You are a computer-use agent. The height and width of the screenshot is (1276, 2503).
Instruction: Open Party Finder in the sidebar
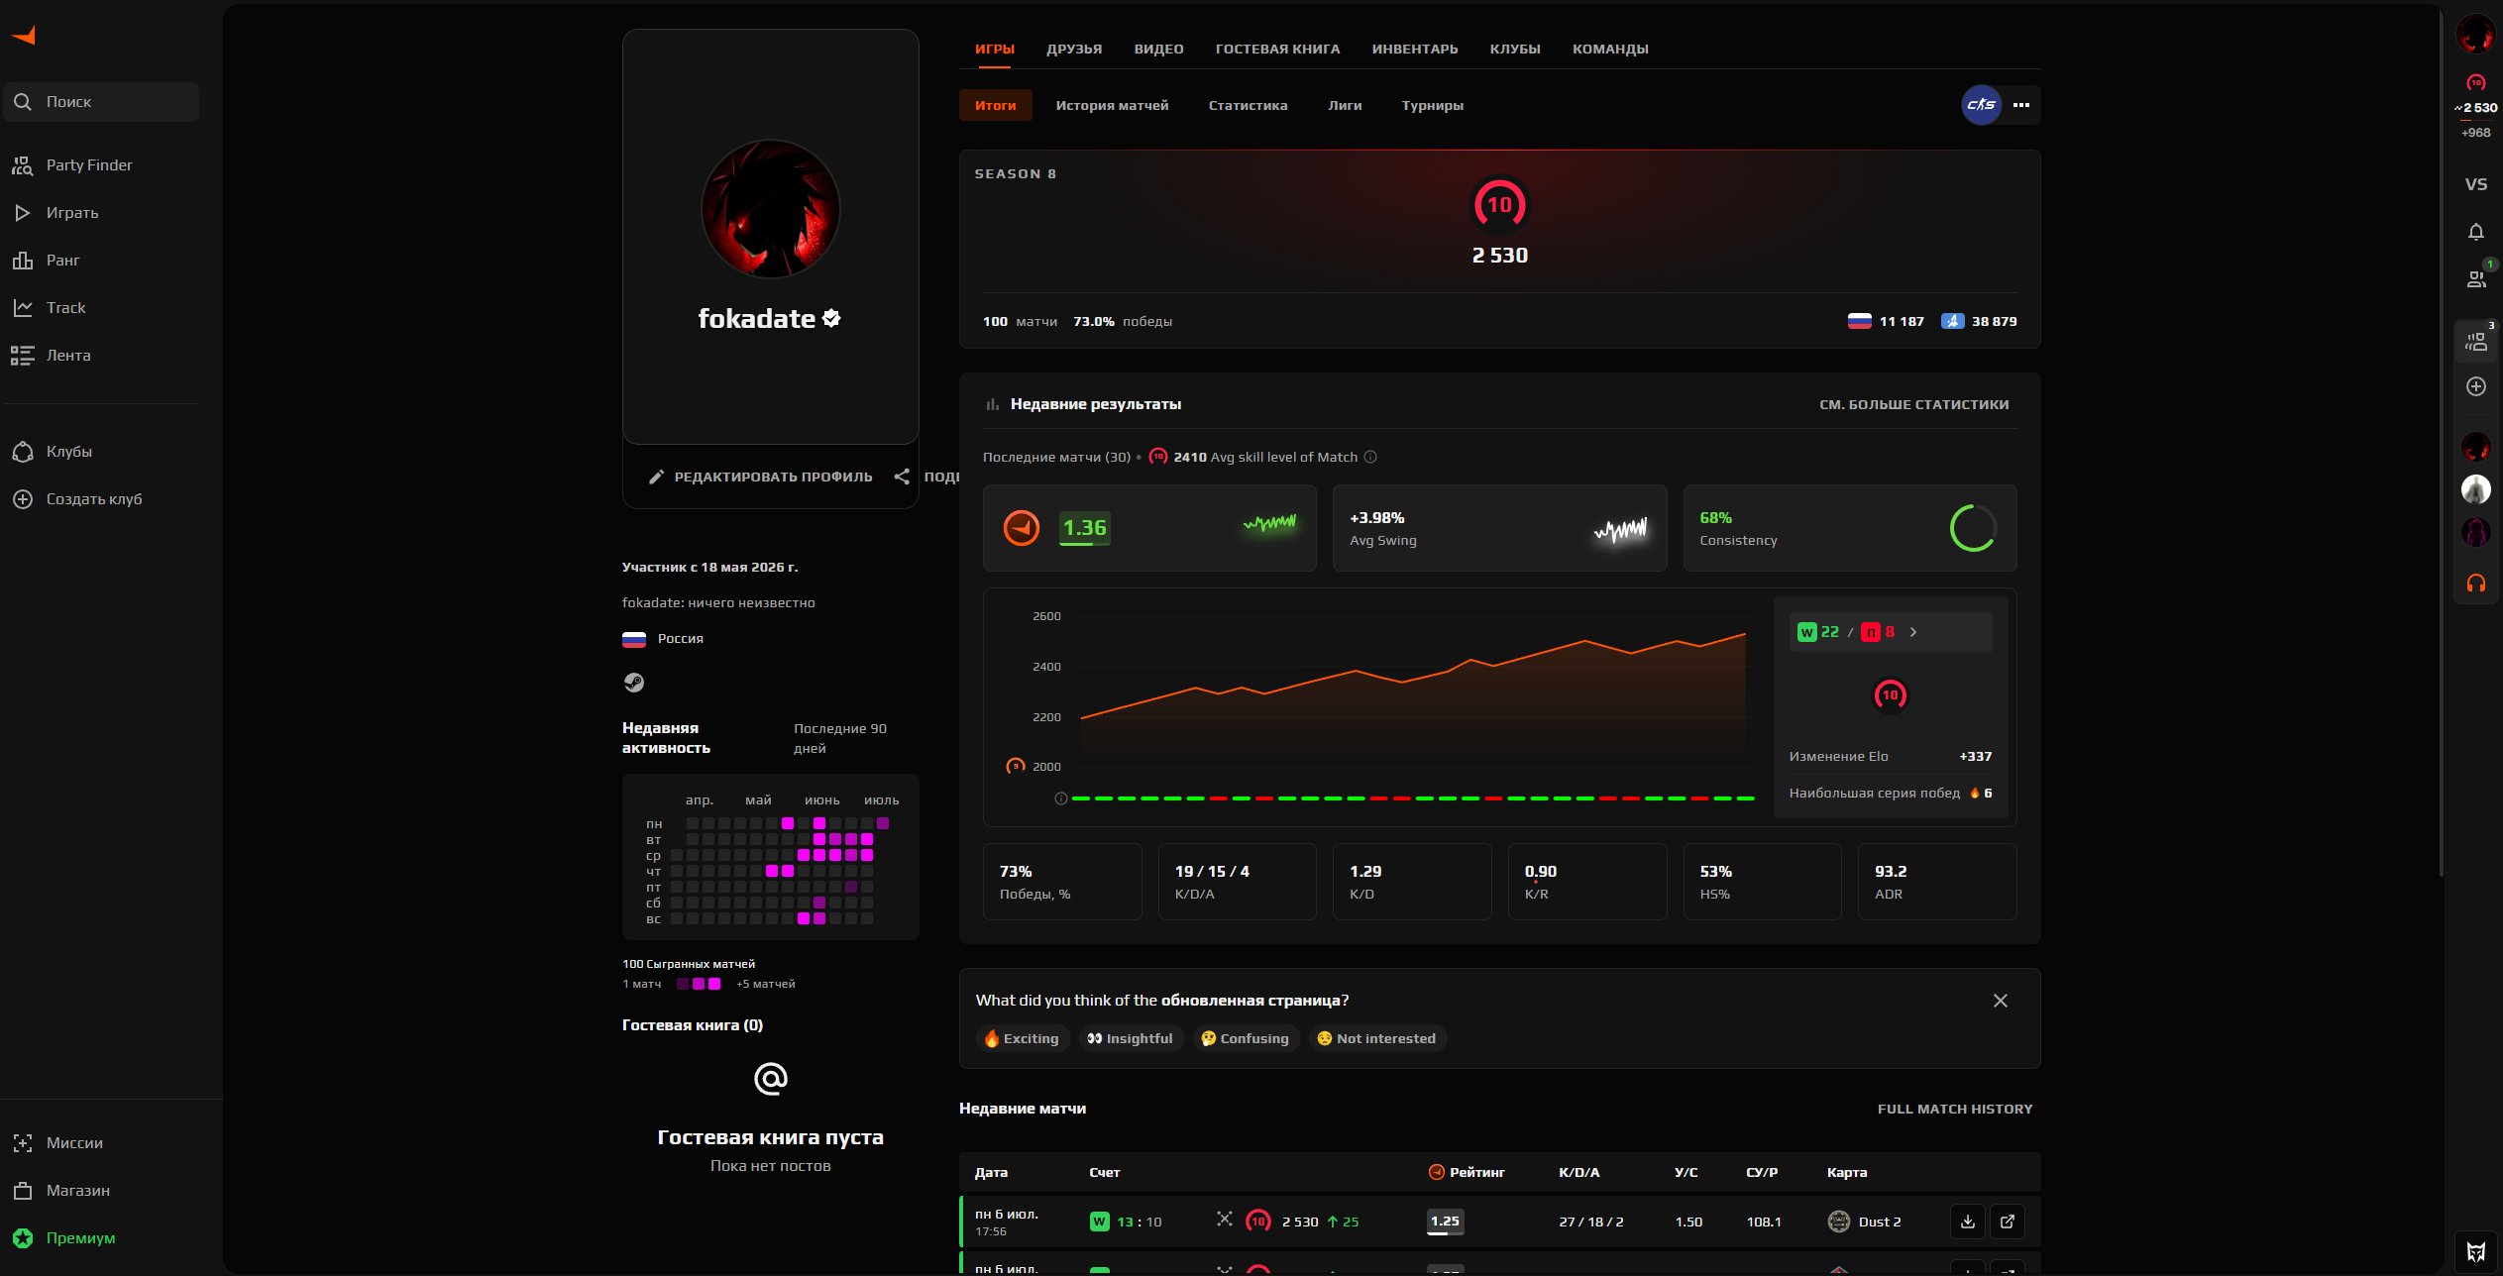[x=100, y=165]
